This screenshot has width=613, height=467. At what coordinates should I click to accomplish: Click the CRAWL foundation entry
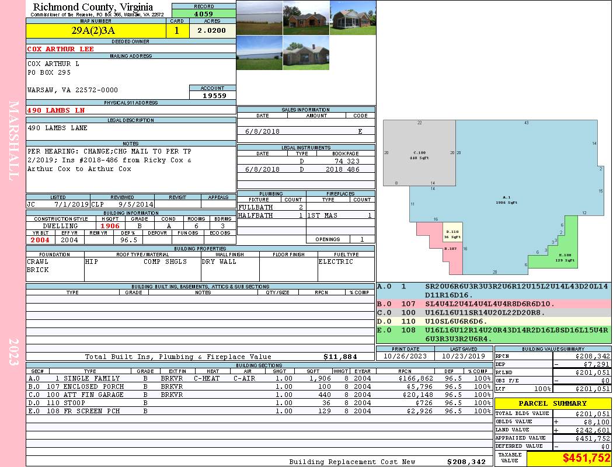pos(37,262)
